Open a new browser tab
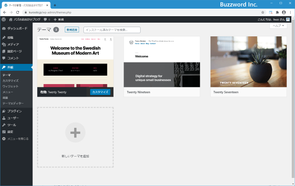 point(55,5)
